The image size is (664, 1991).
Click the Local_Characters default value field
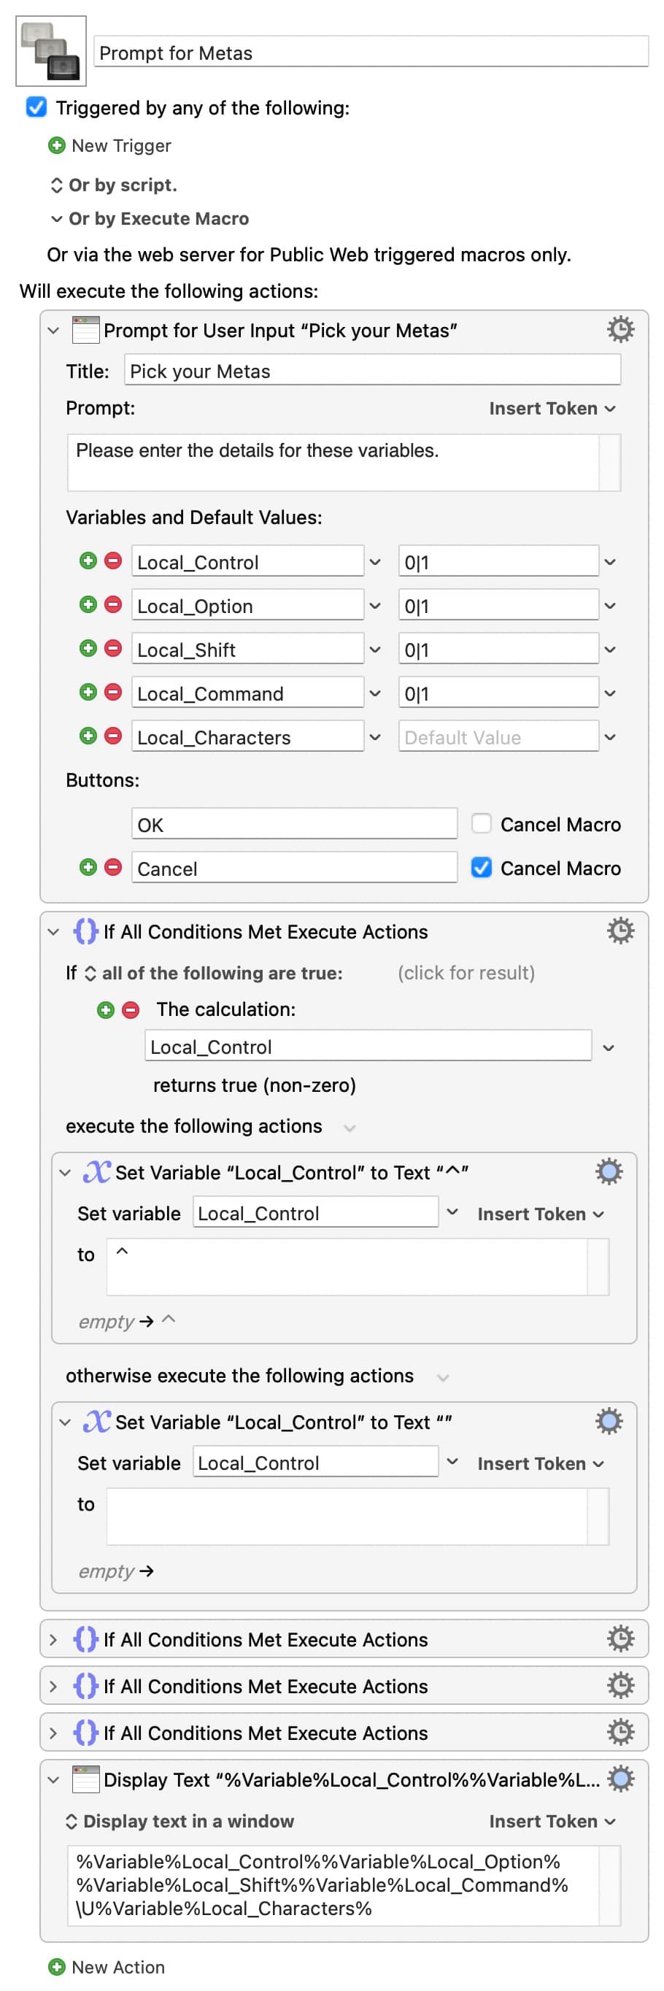click(x=498, y=737)
